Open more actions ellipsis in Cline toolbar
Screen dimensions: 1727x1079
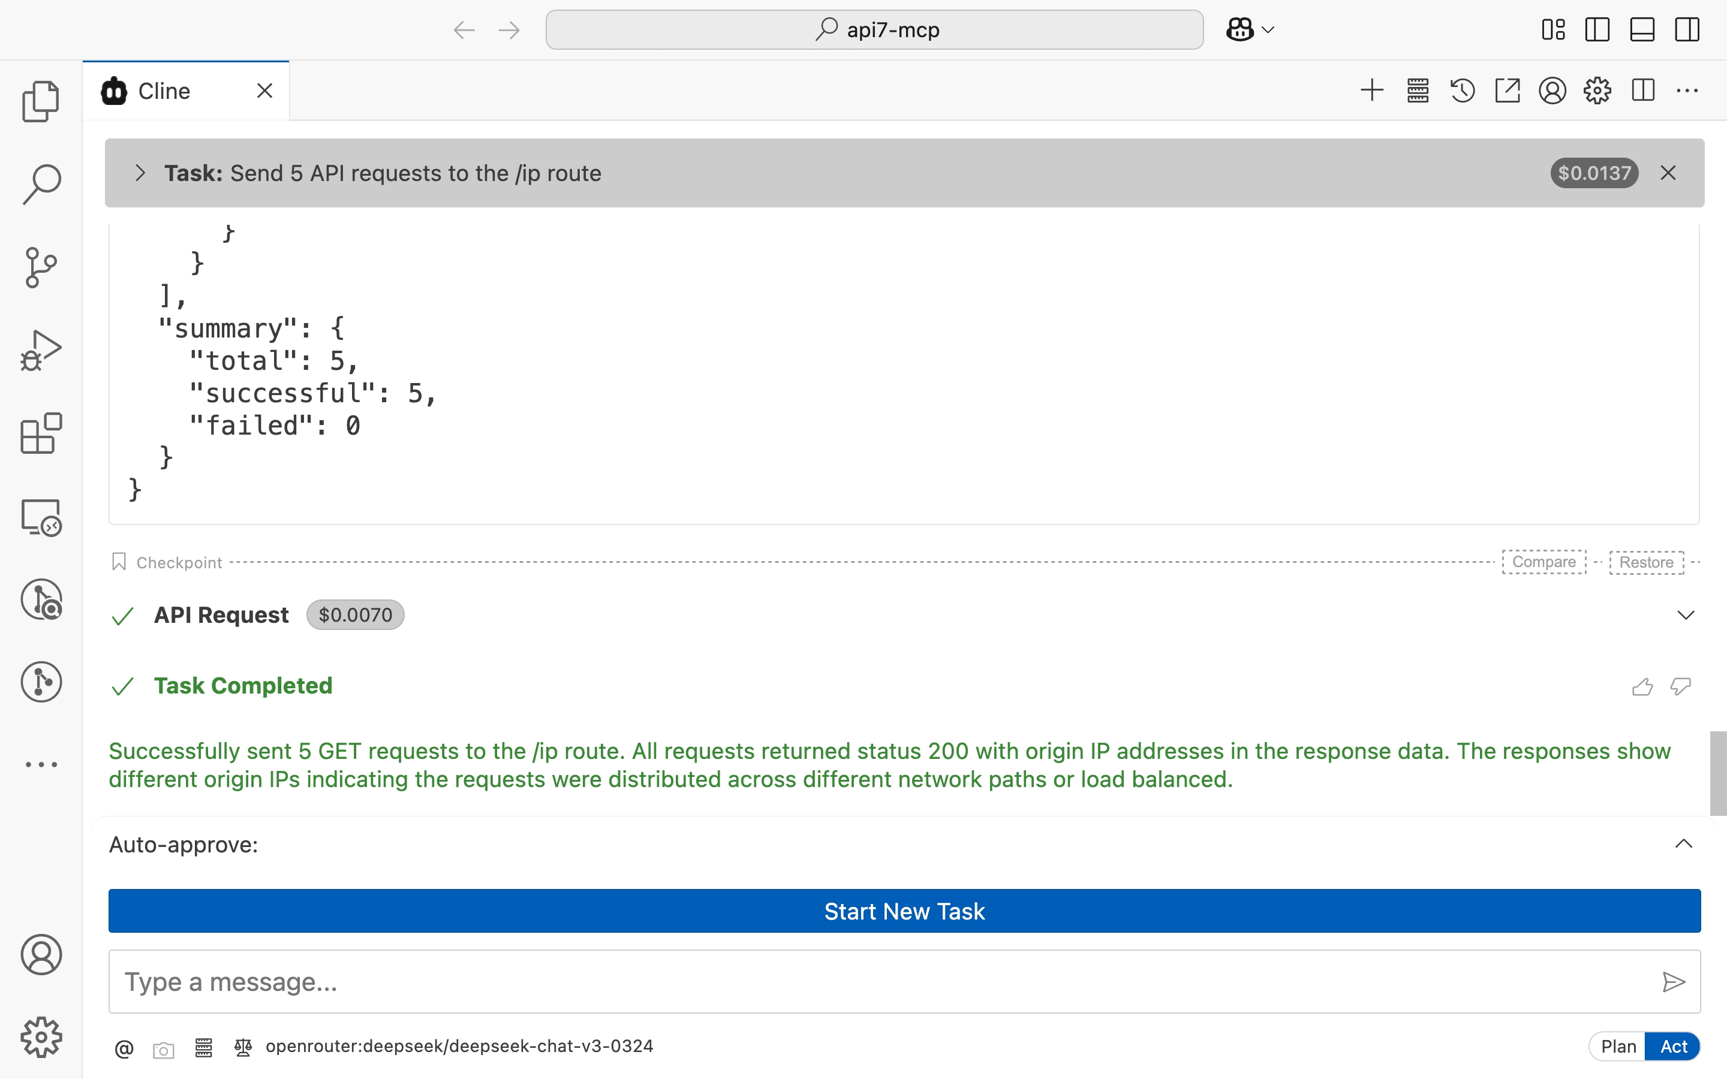[x=1687, y=91]
